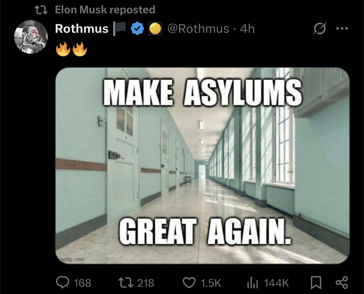Like the post with the heart icon
The height and width of the screenshot is (294, 364).
pos(189,283)
